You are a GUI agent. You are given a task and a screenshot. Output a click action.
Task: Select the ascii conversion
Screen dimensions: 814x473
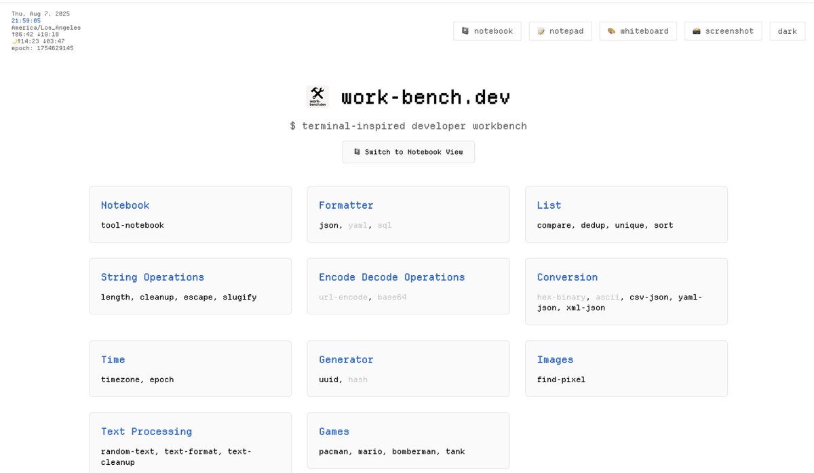point(608,297)
